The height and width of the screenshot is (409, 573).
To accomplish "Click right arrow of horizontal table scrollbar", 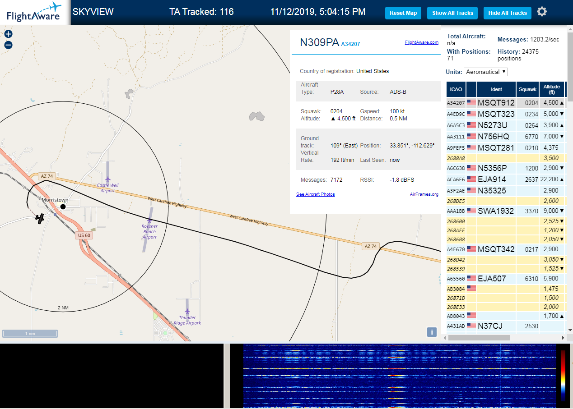I will coord(563,337).
